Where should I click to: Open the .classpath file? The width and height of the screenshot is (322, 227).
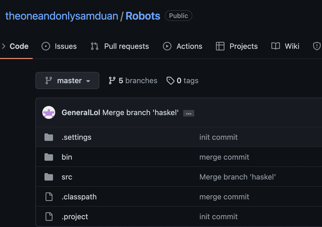(79, 197)
